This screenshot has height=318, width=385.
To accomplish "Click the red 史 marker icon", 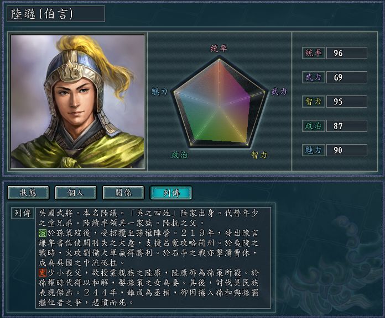I will (x=43, y=273).
